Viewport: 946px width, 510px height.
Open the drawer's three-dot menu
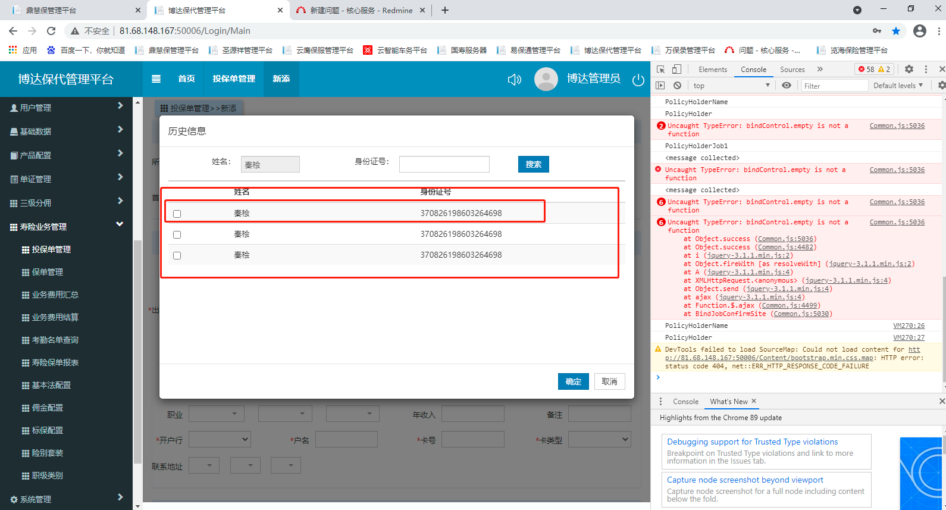tap(660, 402)
